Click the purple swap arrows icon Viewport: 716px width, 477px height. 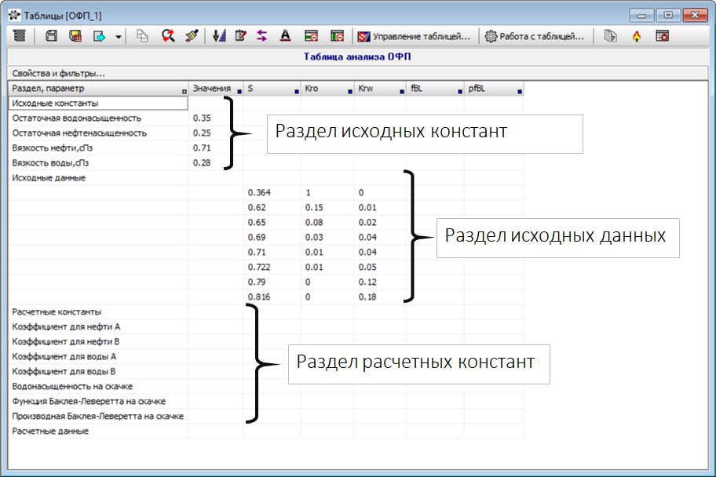point(261,36)
